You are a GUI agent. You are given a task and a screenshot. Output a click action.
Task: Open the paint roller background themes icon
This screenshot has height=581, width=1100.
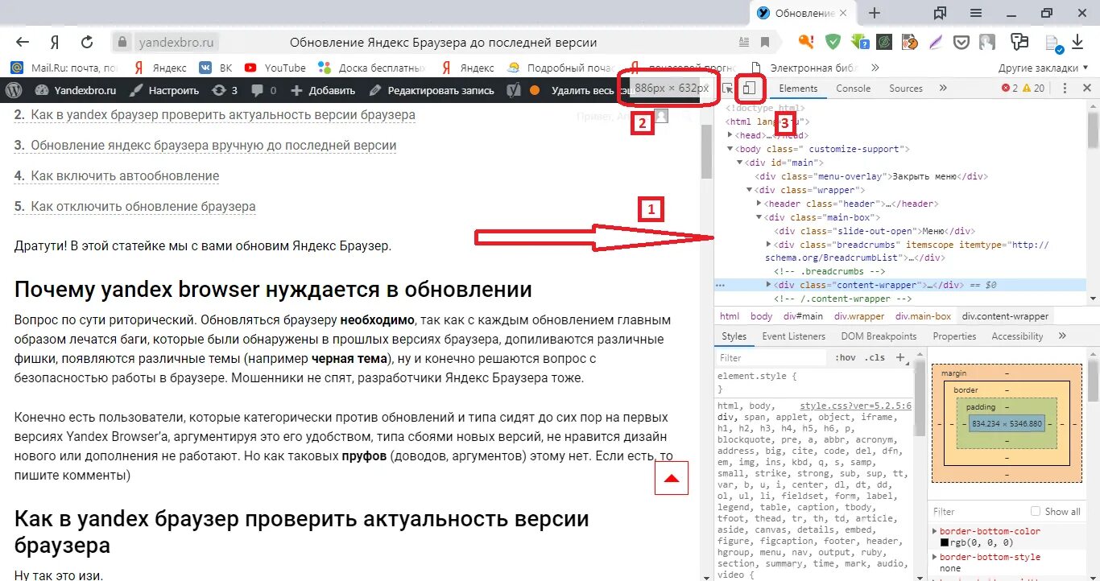click(x=1019, y=42)
